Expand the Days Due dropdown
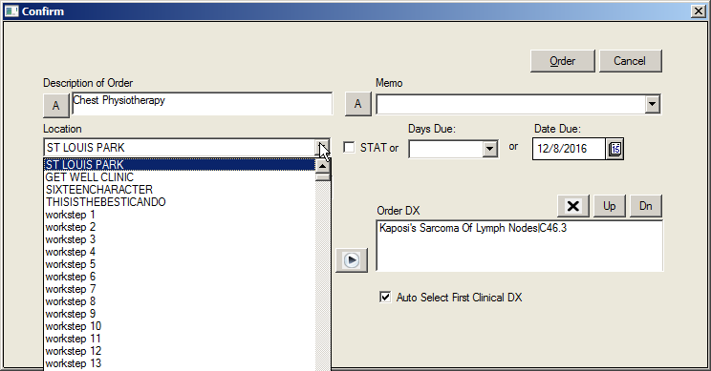The height and width of the screenshot is (371, 711). pyautogui.click(x=489, y=149)
